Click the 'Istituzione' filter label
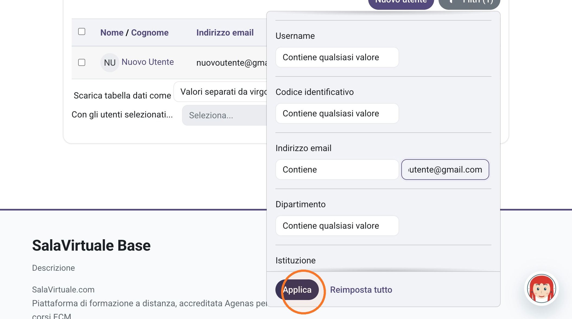The height and width of the screenshot is (319, 572). pos(295,260)
